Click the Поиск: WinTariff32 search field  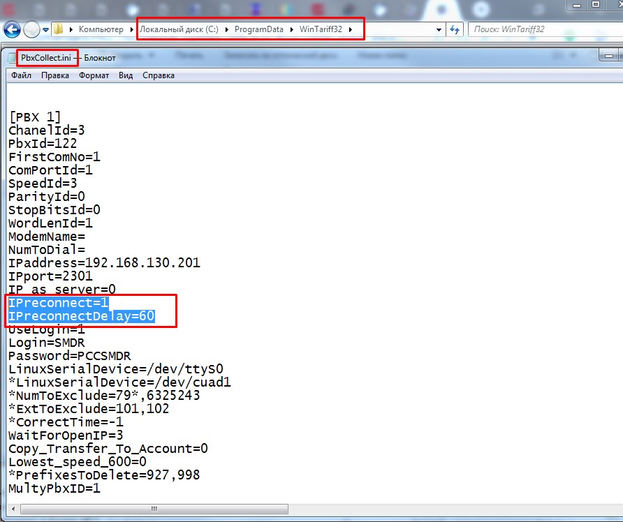tap(545, 29)
